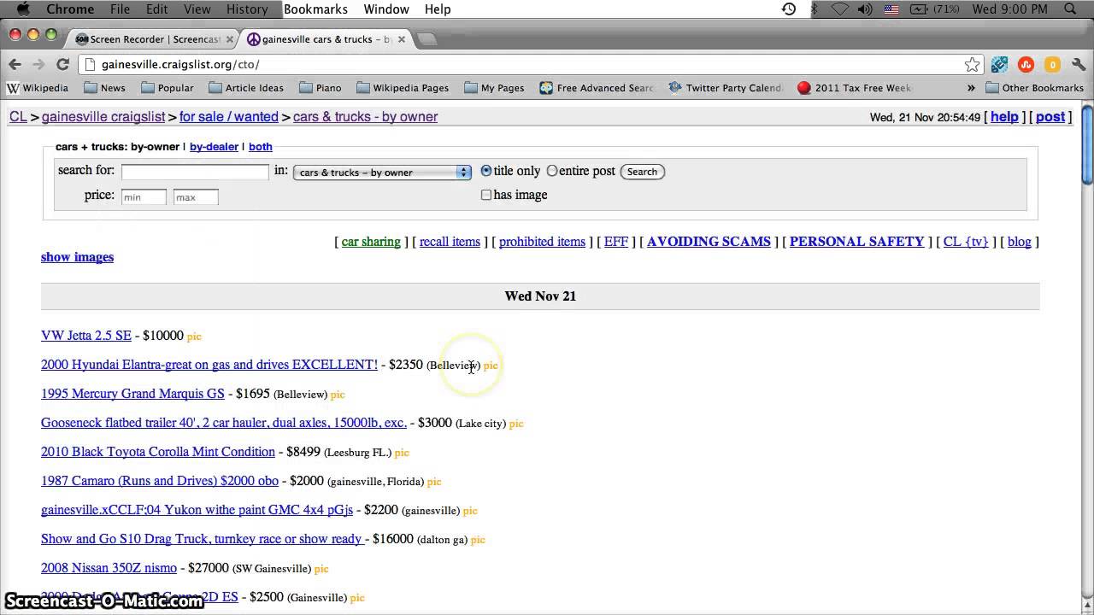Image resolution: width=1094 pixels, height=615 pixels.
Task: Open the VW Jetta 2.5 SE listing
Action: coord(86,336)
